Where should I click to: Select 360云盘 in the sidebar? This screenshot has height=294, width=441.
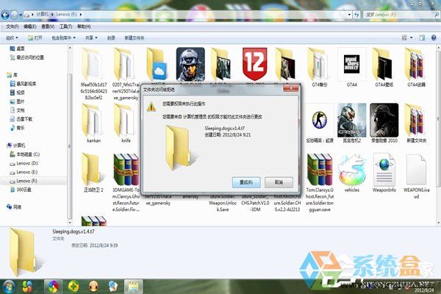pos(21,190)
